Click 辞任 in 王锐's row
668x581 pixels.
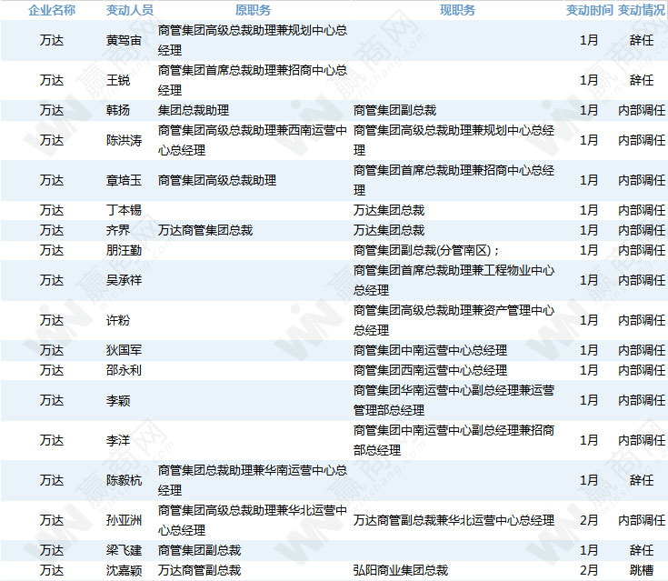pyautogui.click(x=641, y=80)
